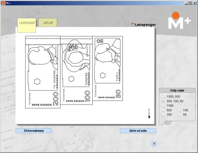
Task: Click the 200 kroner banknote image
Action: click(x=43, y=72)
